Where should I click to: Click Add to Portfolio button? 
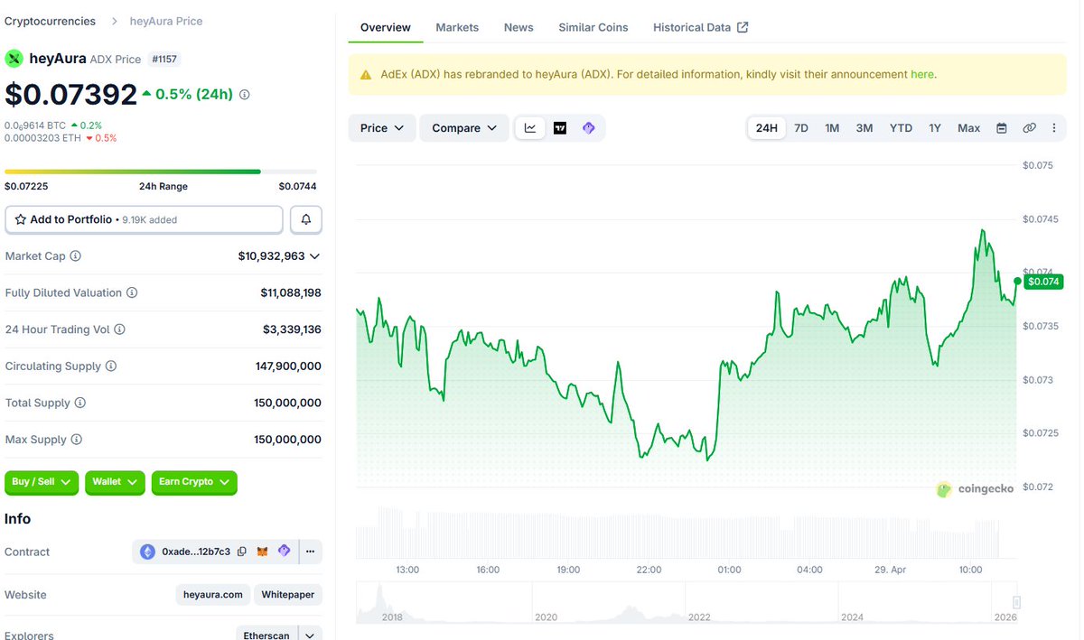(x=144, y=219)
